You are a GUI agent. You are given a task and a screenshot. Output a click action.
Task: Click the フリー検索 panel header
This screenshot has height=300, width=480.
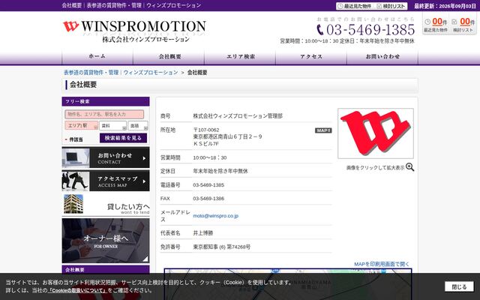[x=106, y=101]
